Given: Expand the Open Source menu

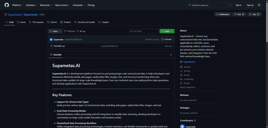Looking at the screenshot, I should tap(62, 5).
